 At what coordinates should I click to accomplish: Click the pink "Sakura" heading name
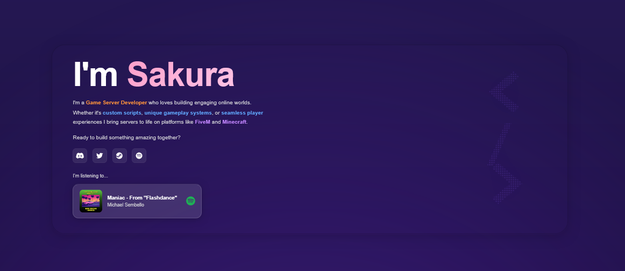click(181, 74)
